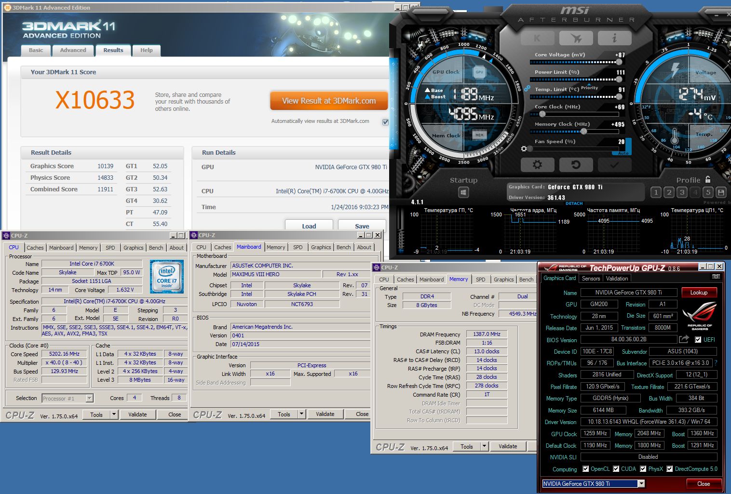
Task: Select profile slot 1 in Afterburner
Action: (656, 192)
